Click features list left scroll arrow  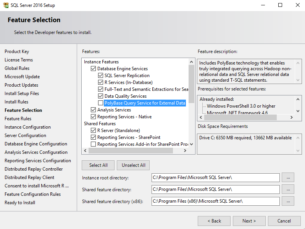85,151
